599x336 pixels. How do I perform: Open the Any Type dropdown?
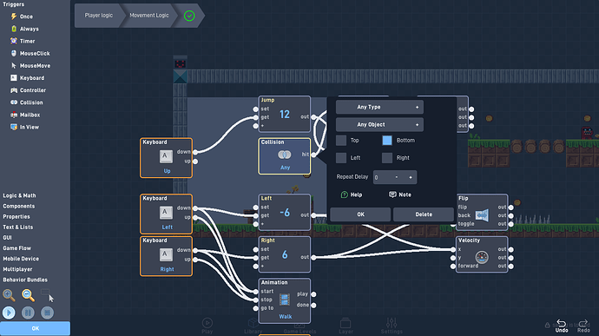379,107
